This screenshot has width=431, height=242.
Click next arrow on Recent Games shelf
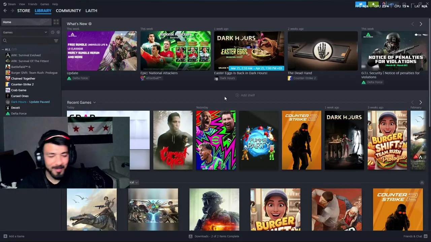(x=421, y=102)
